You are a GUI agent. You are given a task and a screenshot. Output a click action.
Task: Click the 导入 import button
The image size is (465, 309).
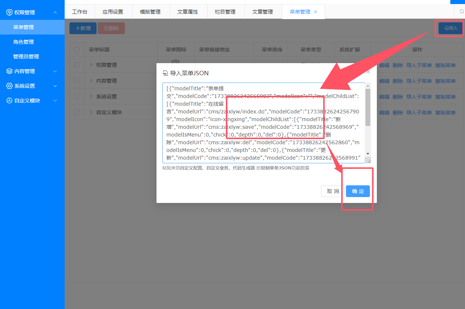[451, 28]
